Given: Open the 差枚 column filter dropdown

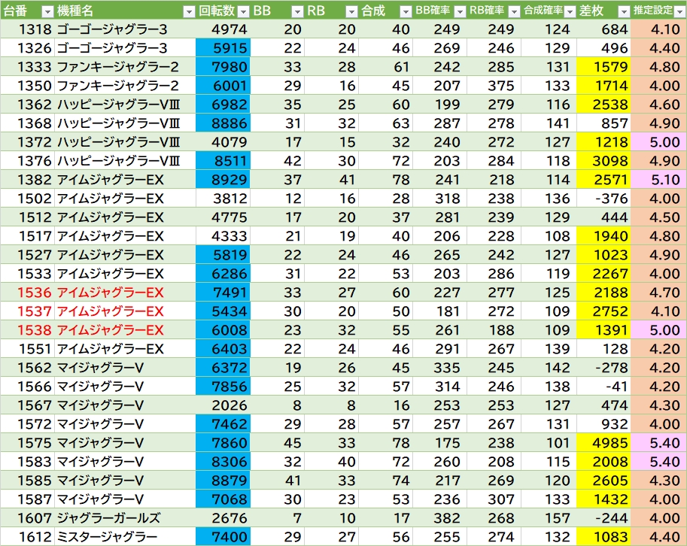Looking at the screenshot, I should pyautogui.click(x=624, y=12).
